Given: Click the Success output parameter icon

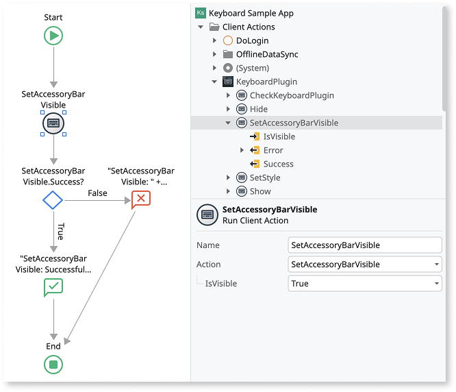Looking at the screenshot, I should pos(255,164).
